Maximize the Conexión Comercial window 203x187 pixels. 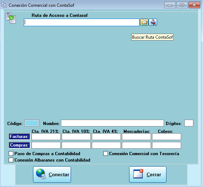182,5
